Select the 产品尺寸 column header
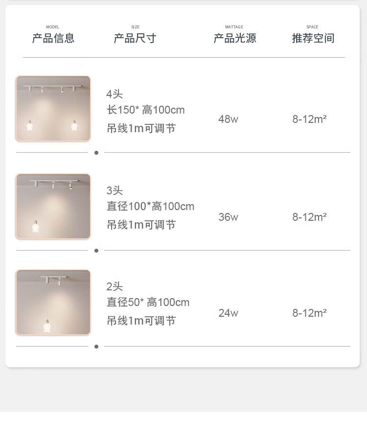 pyautogui.click(x=135, y=38)
